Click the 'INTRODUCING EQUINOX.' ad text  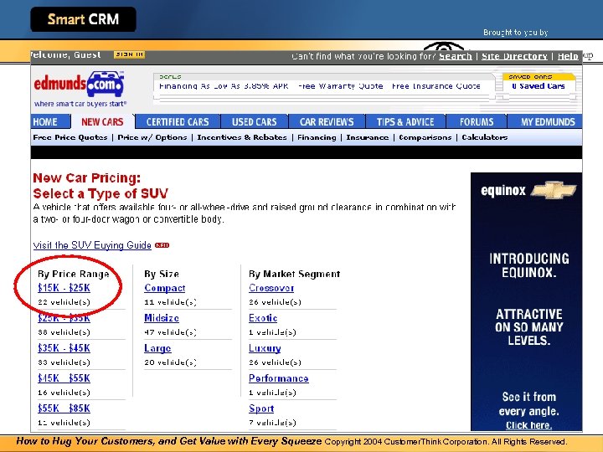(x=529, y=265)
